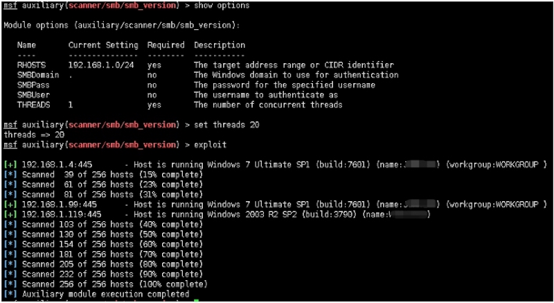554x303 pixels.
Task: Click the 'Required' column header
Action: coord(165,45)
